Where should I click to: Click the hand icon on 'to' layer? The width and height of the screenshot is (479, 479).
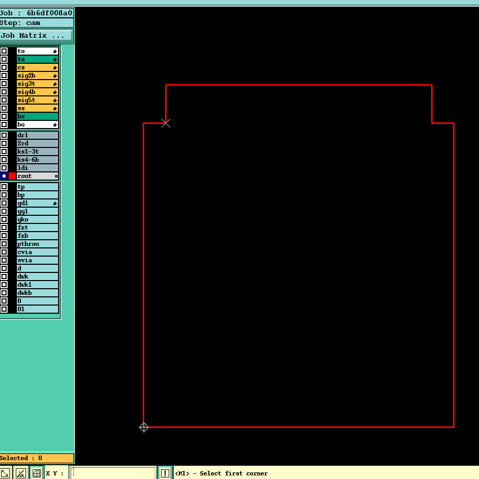point(55,51)
